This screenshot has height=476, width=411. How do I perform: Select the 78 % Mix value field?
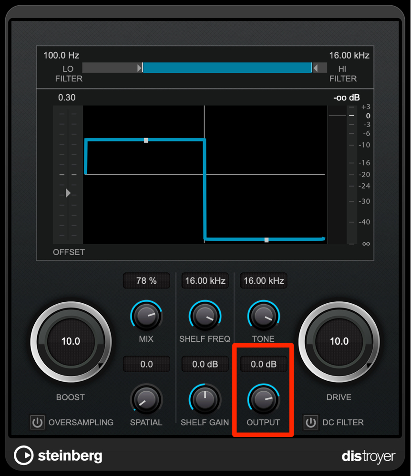146,280
